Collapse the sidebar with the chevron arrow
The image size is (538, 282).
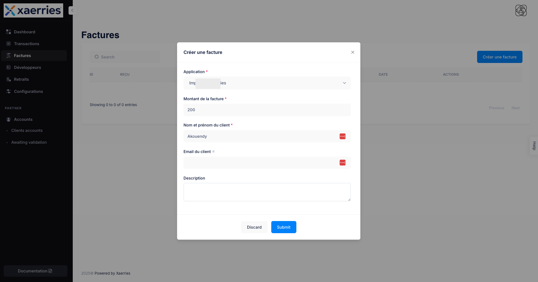pos(72,10)
